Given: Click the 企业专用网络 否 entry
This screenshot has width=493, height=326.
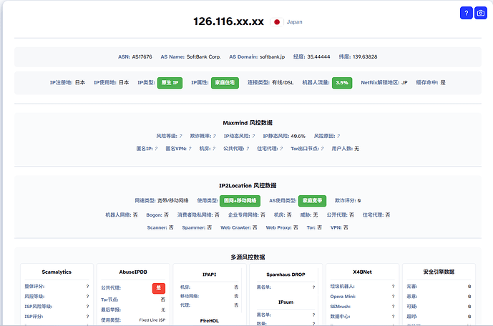Looking at the screenshot, I should [x=246, y=214].
